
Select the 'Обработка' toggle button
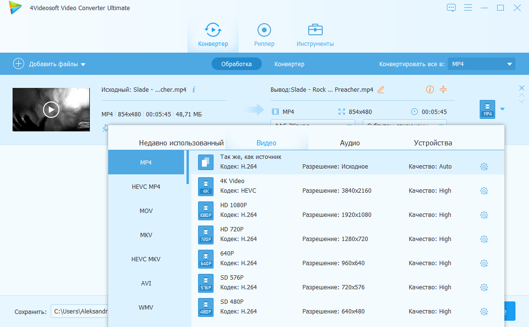(236, 64)
